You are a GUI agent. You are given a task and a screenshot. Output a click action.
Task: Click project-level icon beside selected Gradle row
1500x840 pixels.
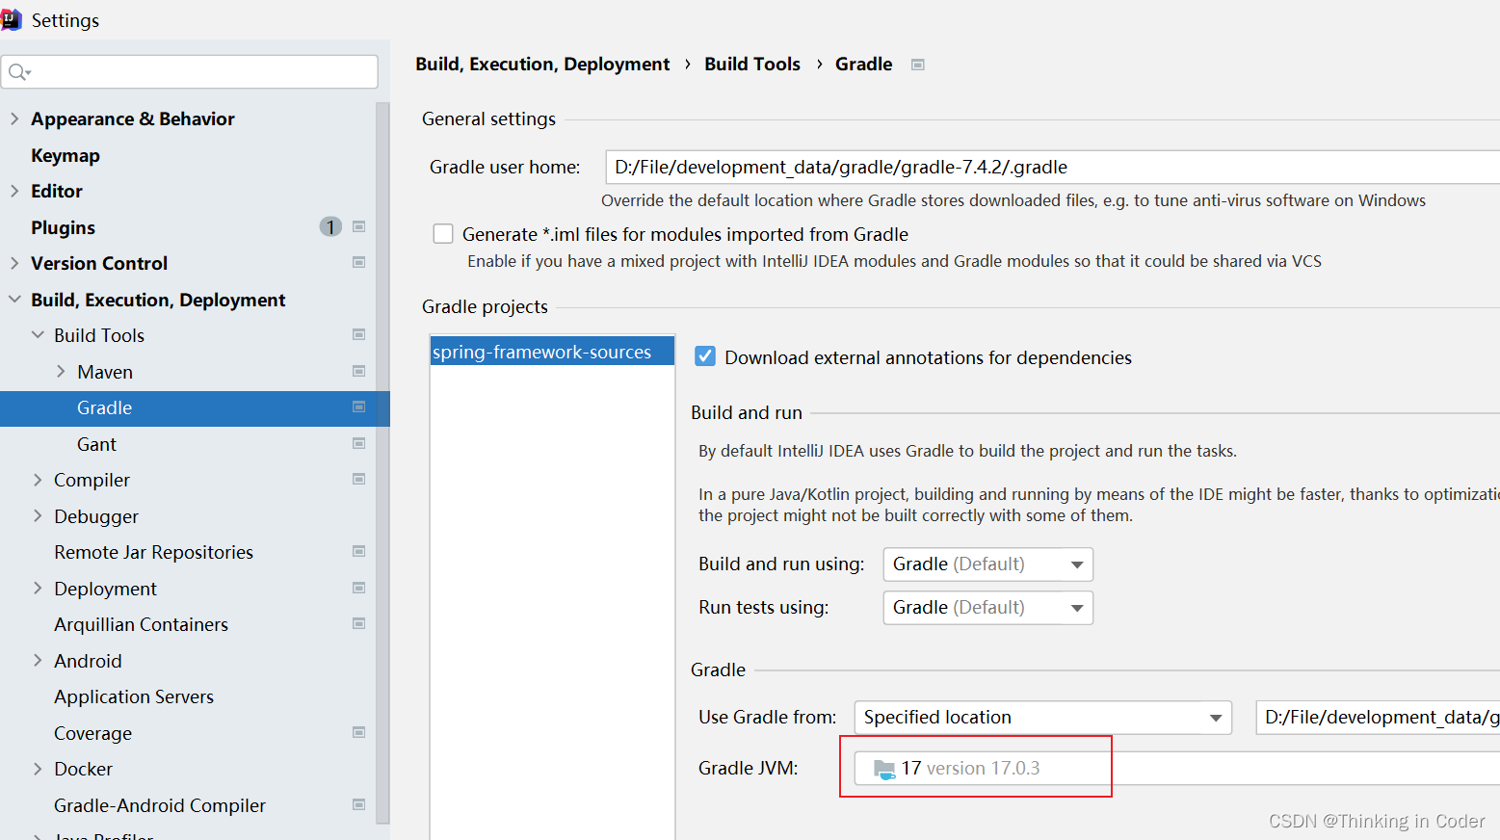(358, 407)
